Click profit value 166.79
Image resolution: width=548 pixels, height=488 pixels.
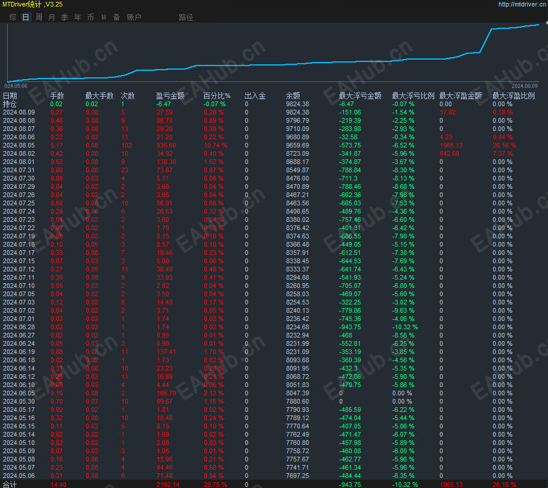pyautogui.click(x=166, y=393)
